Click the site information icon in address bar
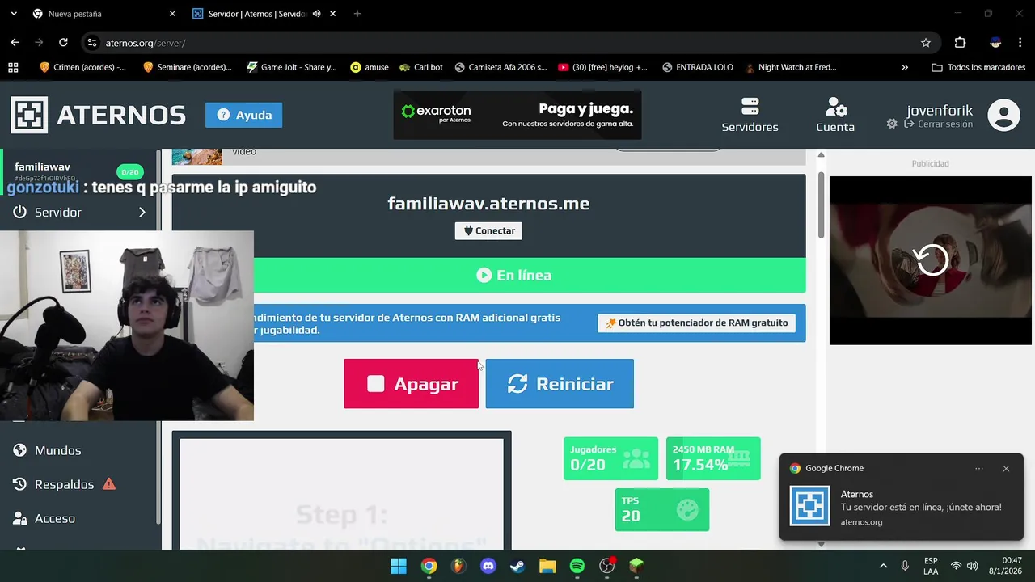1035x582 pixels. tap(92, 43)
